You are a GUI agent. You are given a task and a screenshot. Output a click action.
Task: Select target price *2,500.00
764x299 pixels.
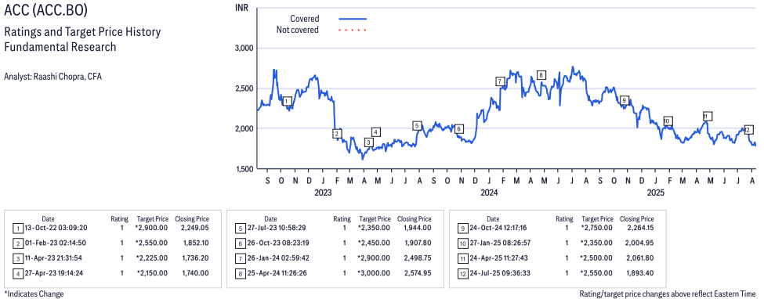pyautogui.click(x=597, y=258)
